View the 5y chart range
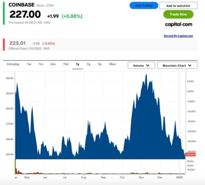 [100, 64]
